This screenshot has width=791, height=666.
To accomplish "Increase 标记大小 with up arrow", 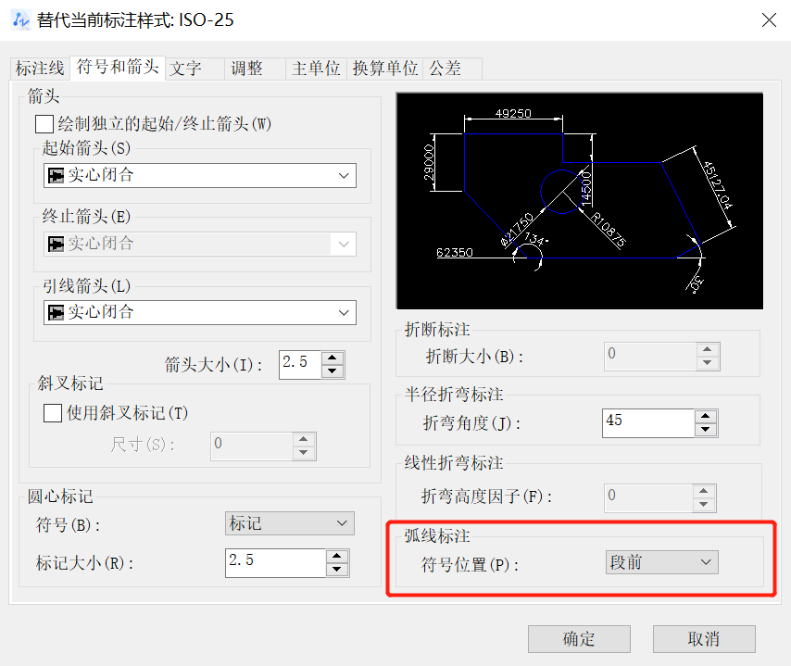I will 337,556.
